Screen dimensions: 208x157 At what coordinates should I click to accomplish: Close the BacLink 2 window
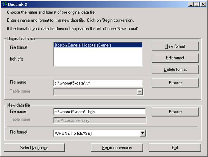click(x=203, y=4)
